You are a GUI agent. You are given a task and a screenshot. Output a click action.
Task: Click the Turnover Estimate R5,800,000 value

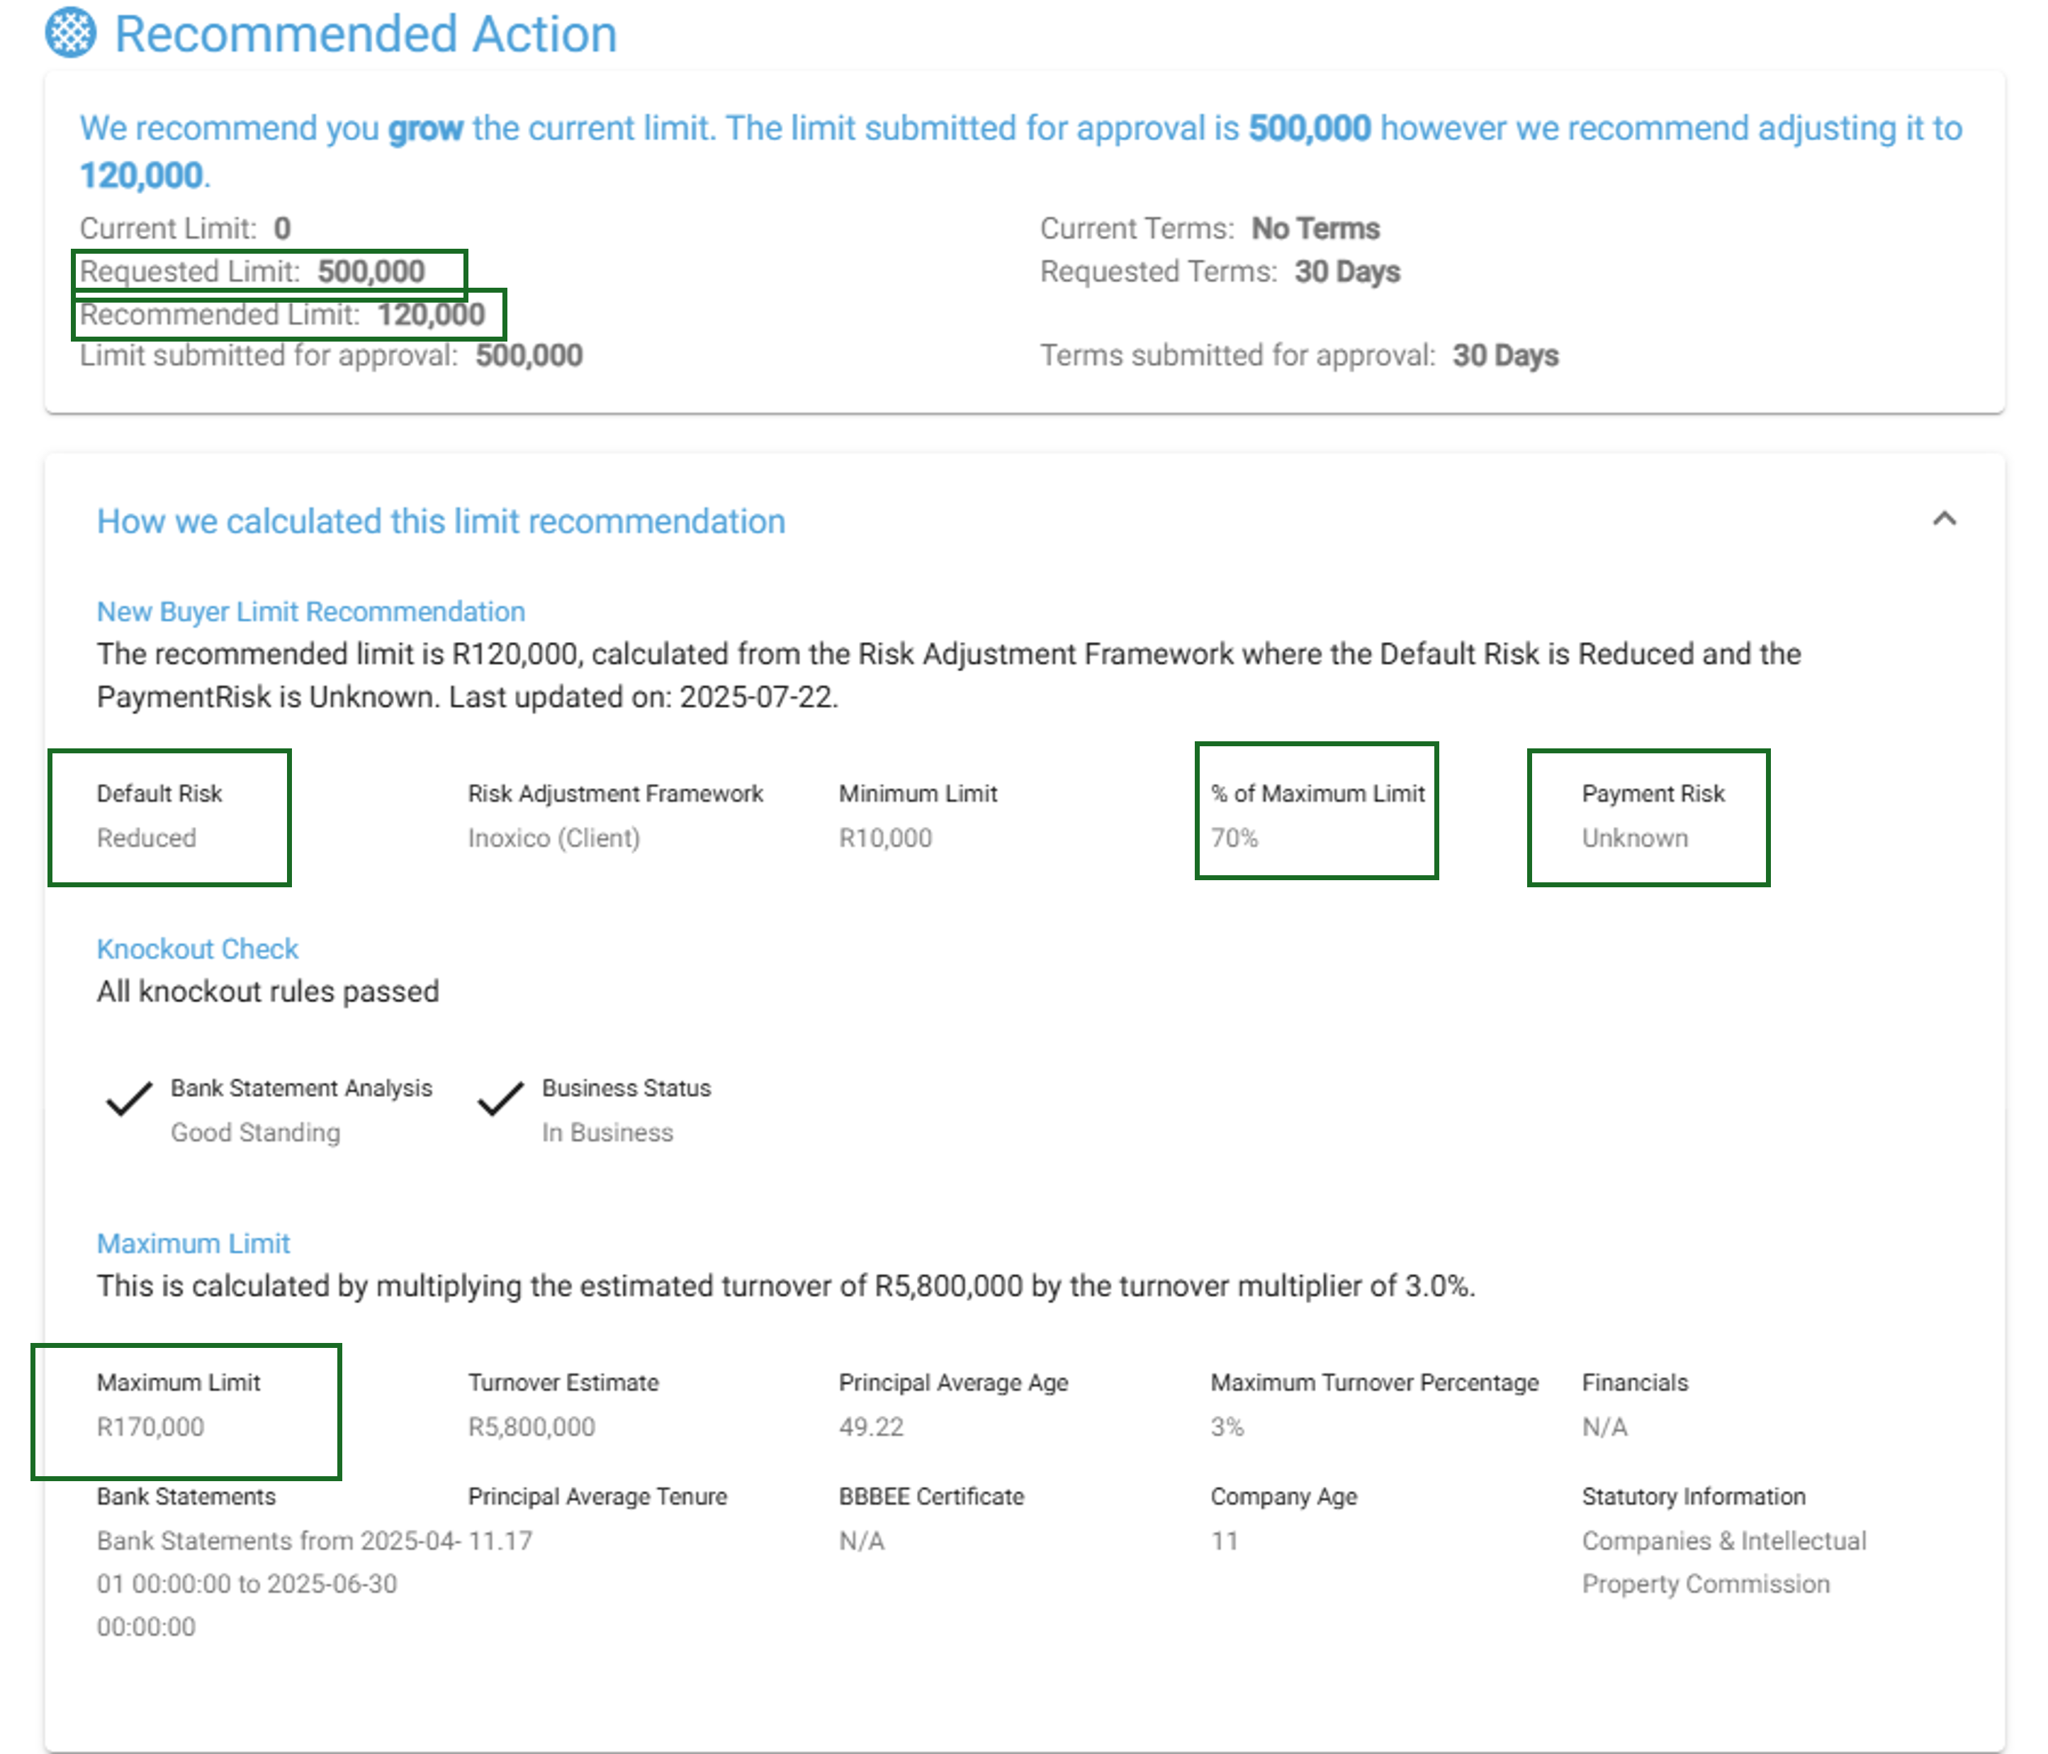[x=531, y=1427]
